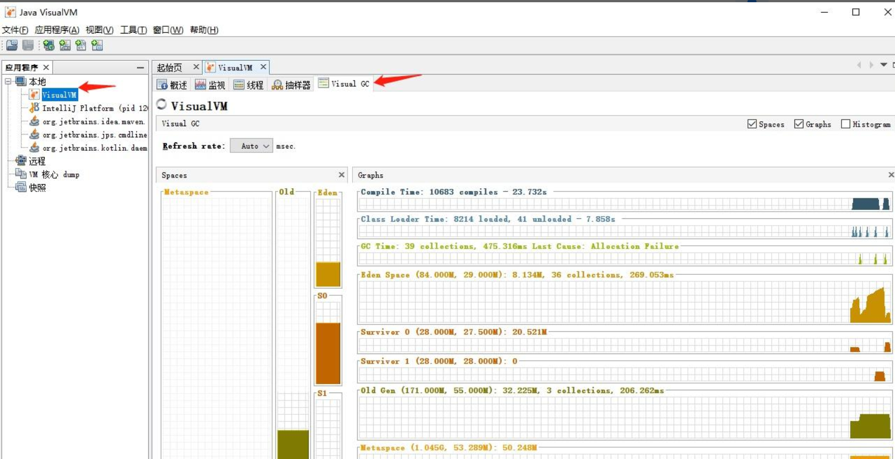Click the IntelliJ Platform app icon
This screenshot has width=895, height=459.
click(35, 108)
